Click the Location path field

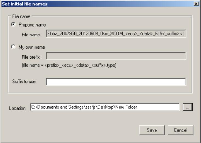[x=105, y=107]
